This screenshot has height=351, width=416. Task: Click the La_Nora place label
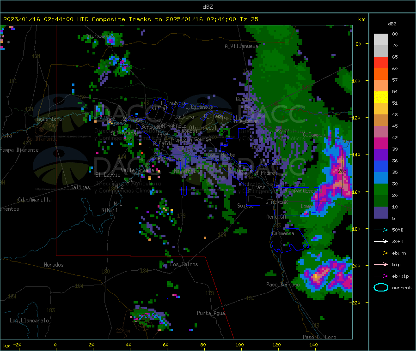184,117
